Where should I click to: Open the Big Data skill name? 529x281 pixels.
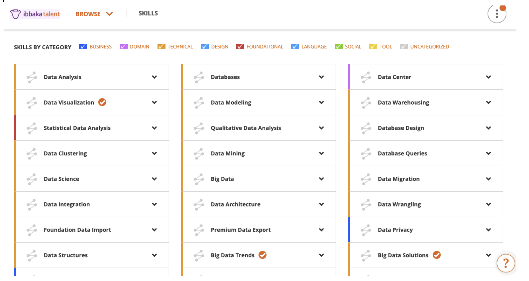point(222,179)
